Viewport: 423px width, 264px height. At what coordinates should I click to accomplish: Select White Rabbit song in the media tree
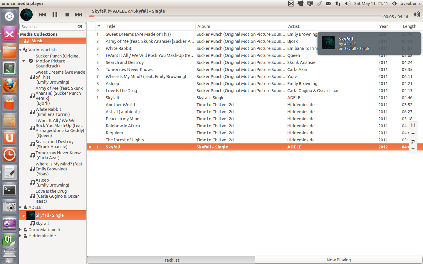[52, 112]
